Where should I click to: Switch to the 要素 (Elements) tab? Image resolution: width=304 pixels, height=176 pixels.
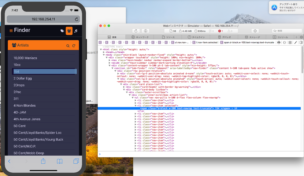coord(112,37)
